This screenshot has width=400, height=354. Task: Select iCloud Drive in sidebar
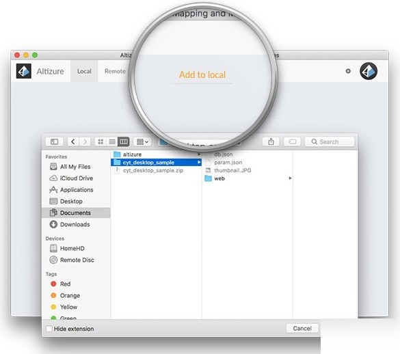[x=76, y=178]
